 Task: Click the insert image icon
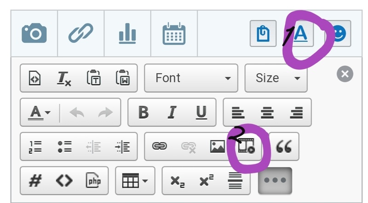[x=217, y=146]
